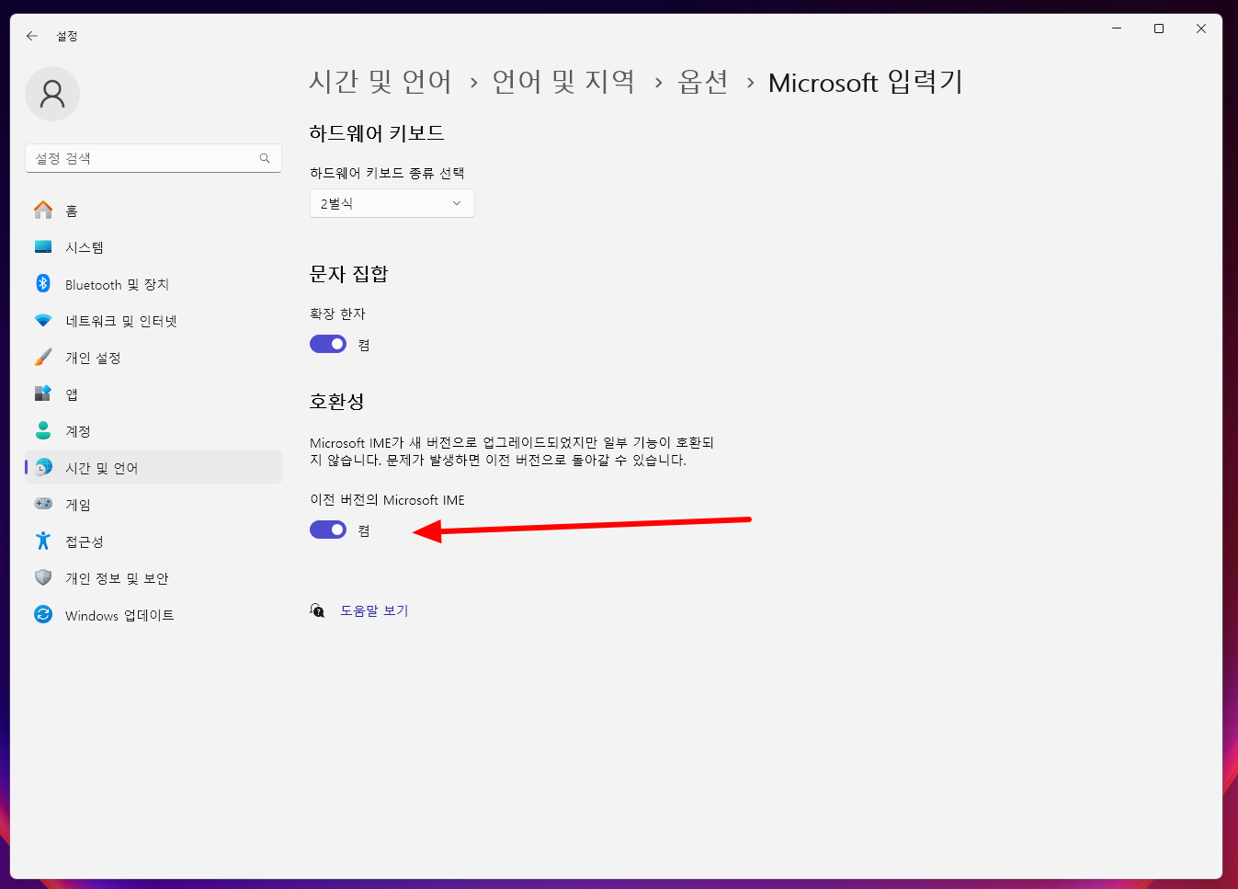Click 옵션 breadcrumb
This screenshot has height=889, width=1238.
[703, 82]
